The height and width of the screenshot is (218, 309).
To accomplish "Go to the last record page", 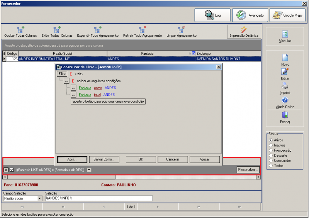I will click(x=239, y=207).
